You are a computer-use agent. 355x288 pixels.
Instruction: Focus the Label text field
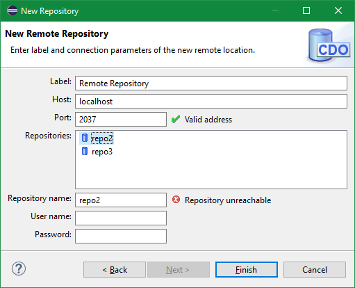[x=211, y=83]
